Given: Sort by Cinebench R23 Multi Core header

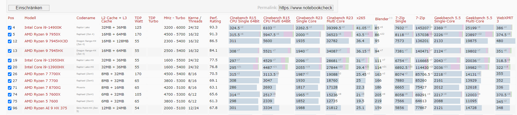Looking at the screenshot, I should pyautogui.click(x=340, y=19).
